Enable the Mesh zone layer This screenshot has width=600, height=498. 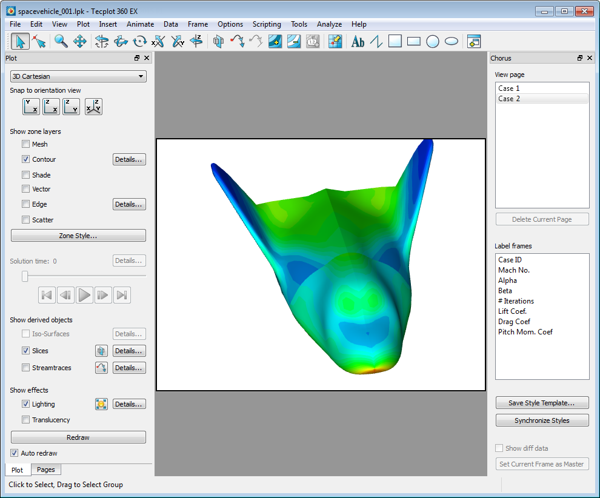(25, 144)
